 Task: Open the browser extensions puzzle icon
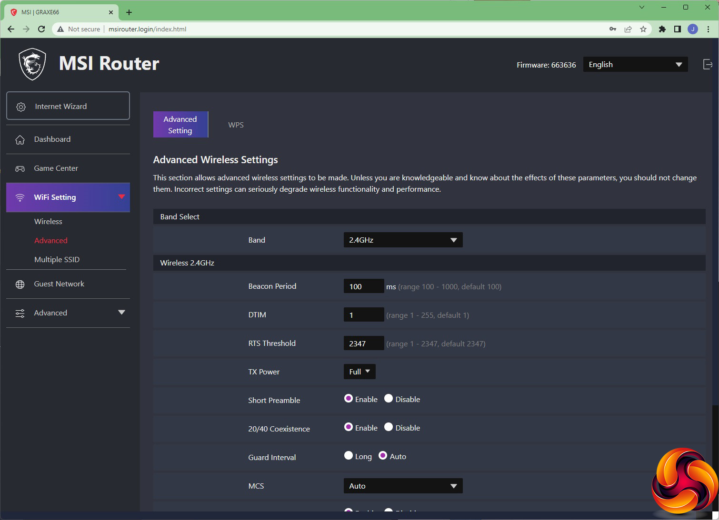662,29
